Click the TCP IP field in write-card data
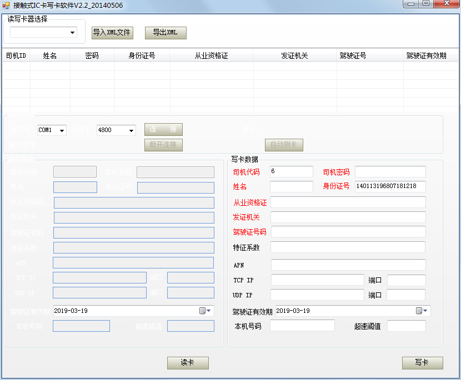The width and height of the screenshot is (461, 380). pos(317,280)
